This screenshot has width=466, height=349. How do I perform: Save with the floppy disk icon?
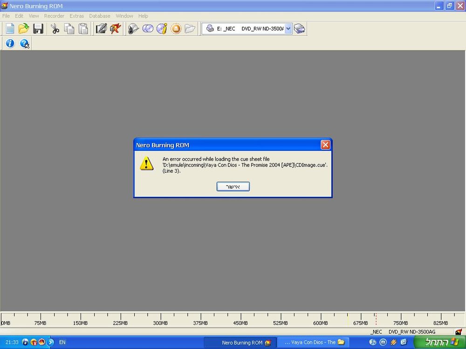(38, 29)
